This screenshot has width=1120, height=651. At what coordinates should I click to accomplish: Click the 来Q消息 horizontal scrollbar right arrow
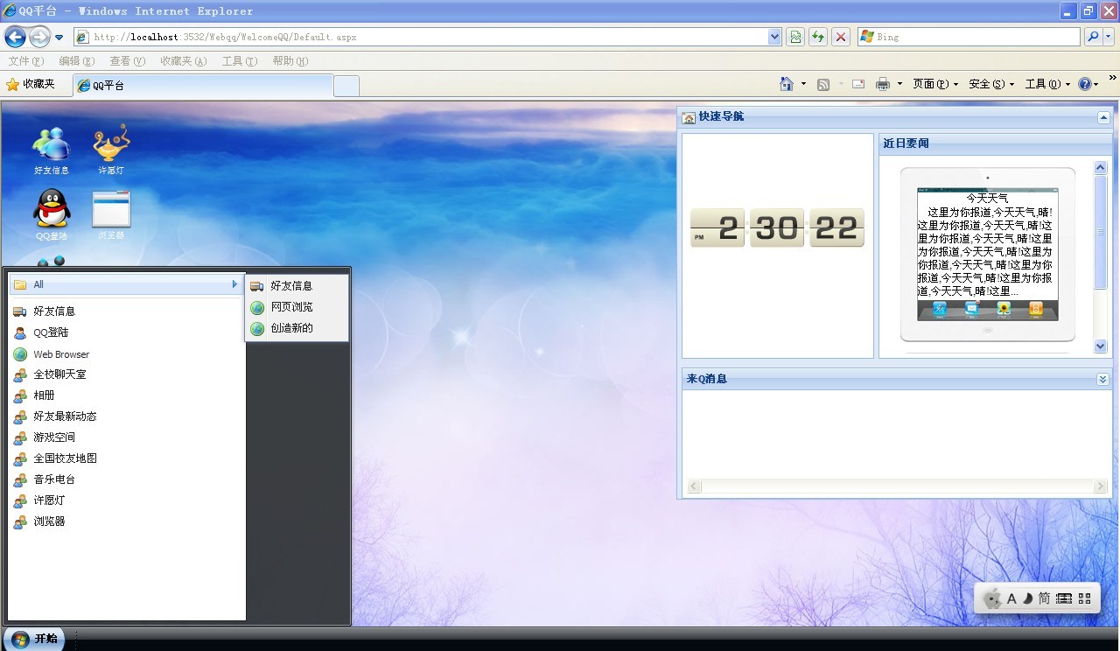tap(1101, 486)
